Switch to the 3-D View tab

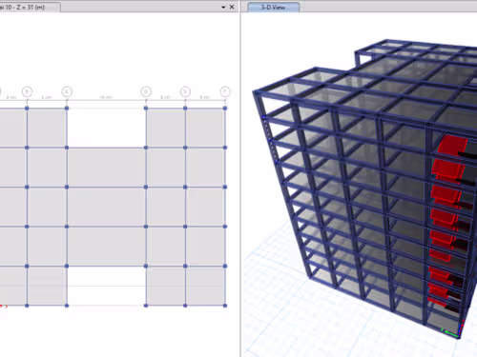click(x=273, y=7)
